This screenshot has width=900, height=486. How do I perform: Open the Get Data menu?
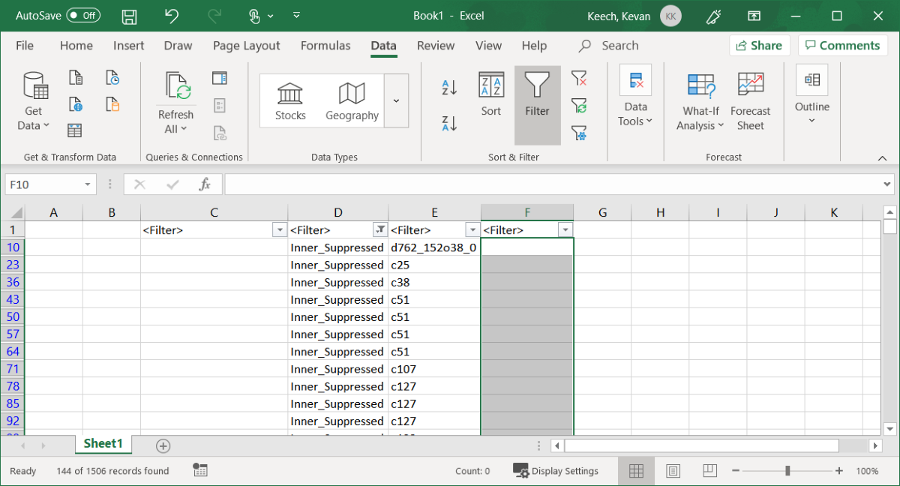34,101
